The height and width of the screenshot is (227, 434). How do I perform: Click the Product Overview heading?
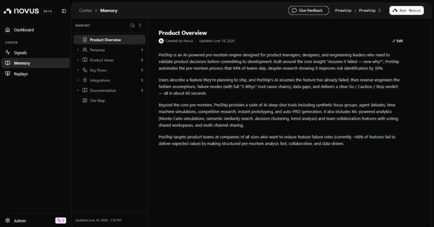183,33
